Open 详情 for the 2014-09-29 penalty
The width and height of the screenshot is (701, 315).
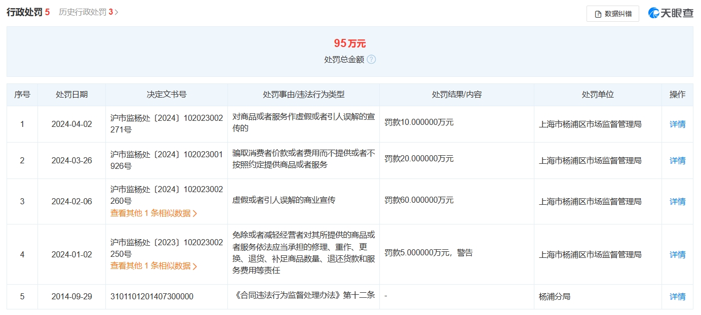click(x=678, y=296)
